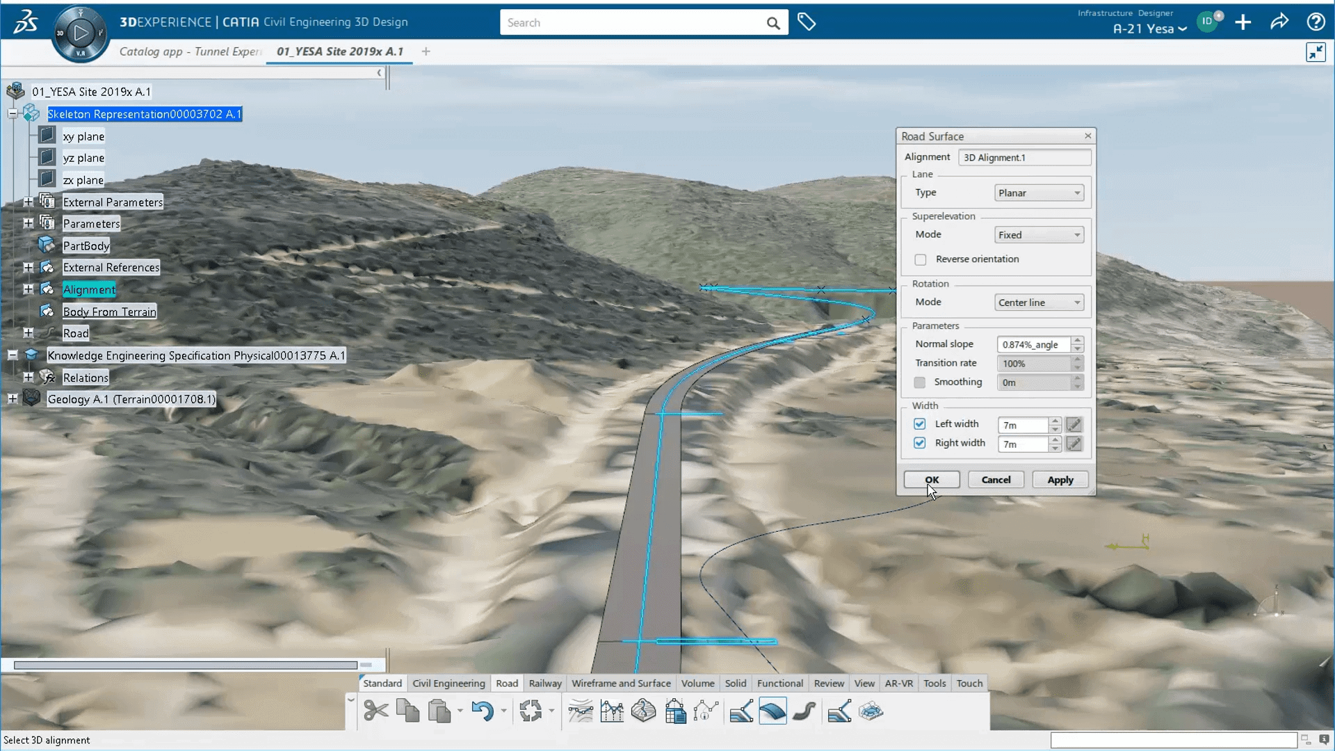Click the Update refresh icon
This screenshot has height=751, width=1335.
(x=531, y=711)
